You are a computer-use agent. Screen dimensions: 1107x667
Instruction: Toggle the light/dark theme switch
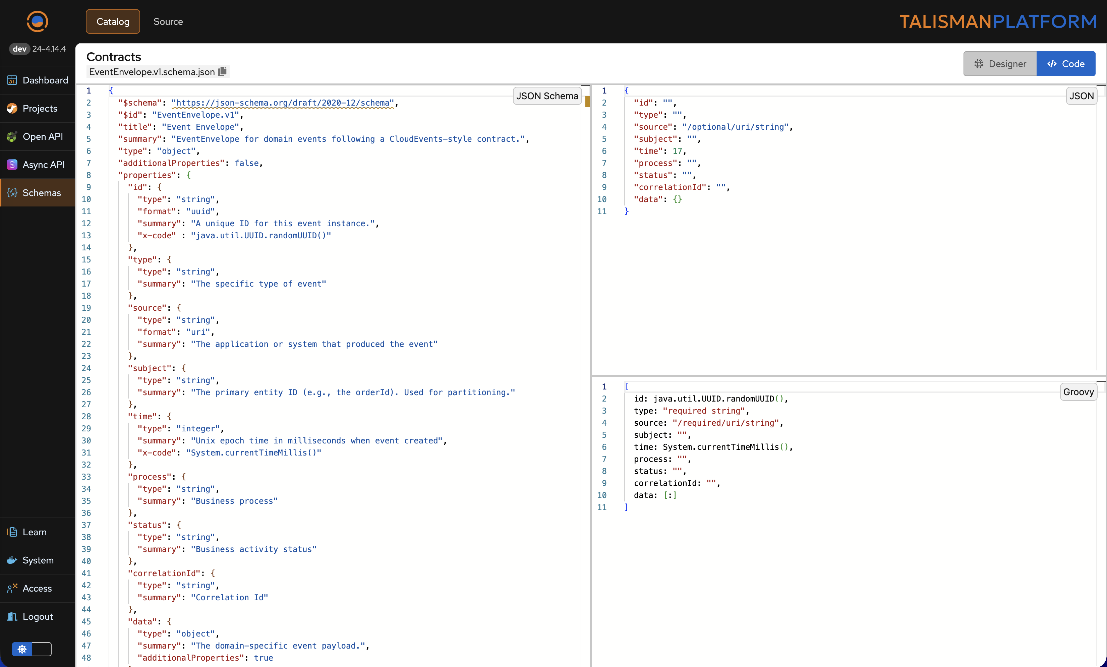click(32, 649)
